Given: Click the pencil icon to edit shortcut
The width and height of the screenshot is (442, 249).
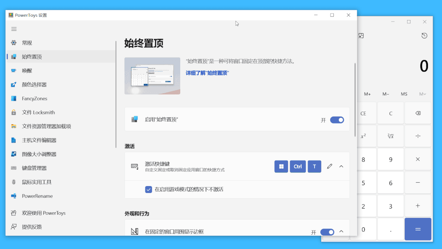Looking at the screenshot, I should pos(329,166).
